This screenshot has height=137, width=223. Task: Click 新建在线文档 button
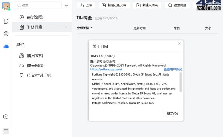click(x=114, y=5)
